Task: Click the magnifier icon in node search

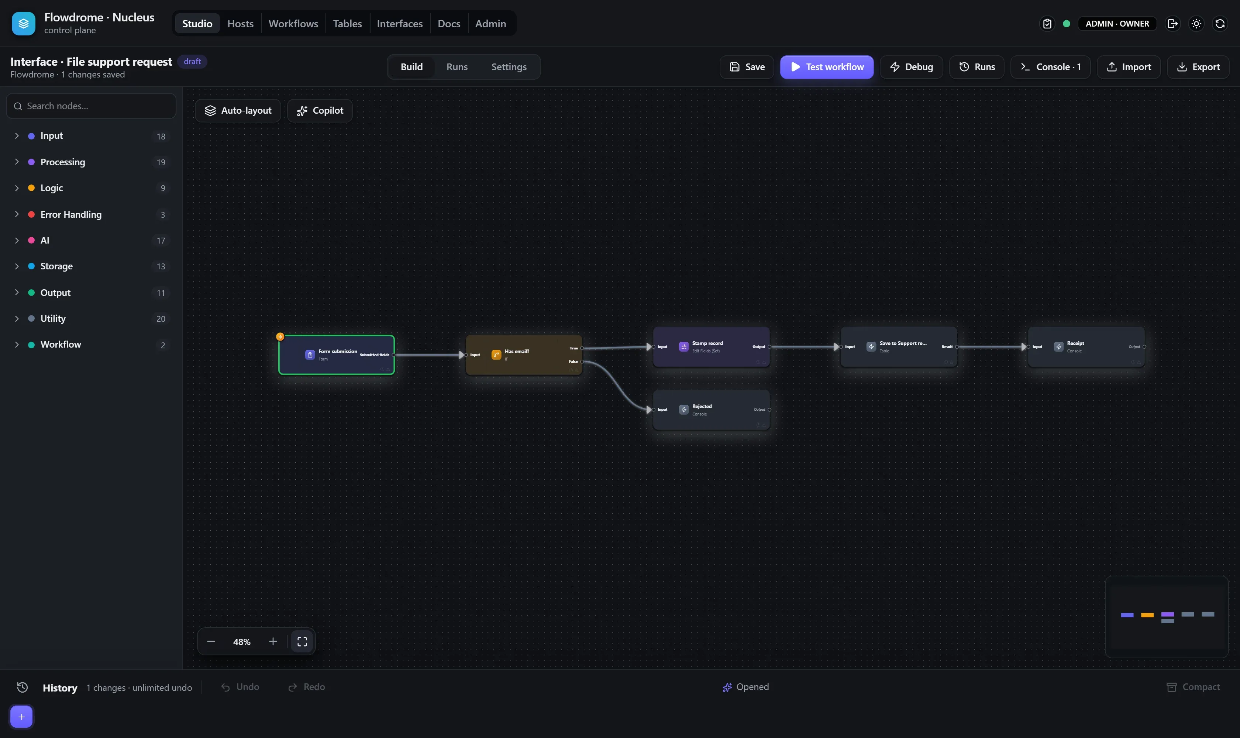Action: point(18,106)
